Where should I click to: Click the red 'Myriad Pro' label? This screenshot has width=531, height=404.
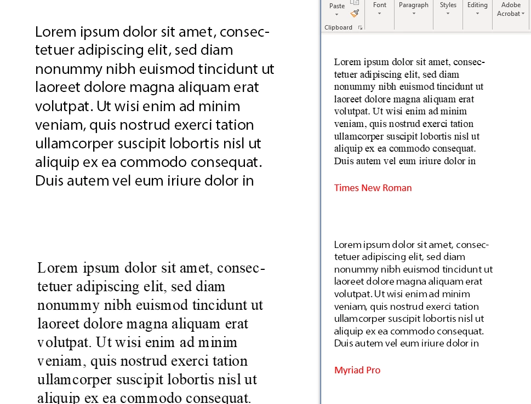(x=357, y=370)
